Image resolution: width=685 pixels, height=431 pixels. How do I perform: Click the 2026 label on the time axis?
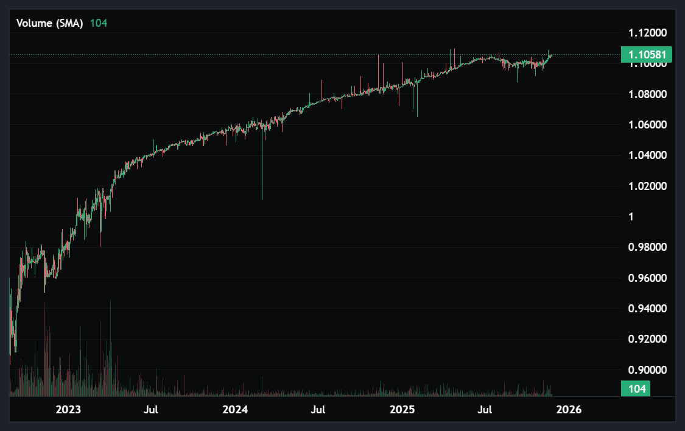point(569,410)
